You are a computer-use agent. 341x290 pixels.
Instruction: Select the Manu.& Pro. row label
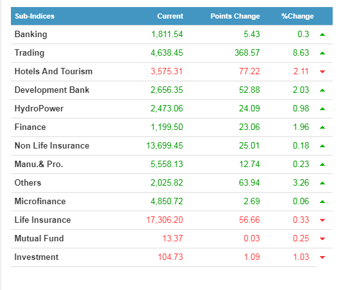pyautogui.click(x=38, y=164)
